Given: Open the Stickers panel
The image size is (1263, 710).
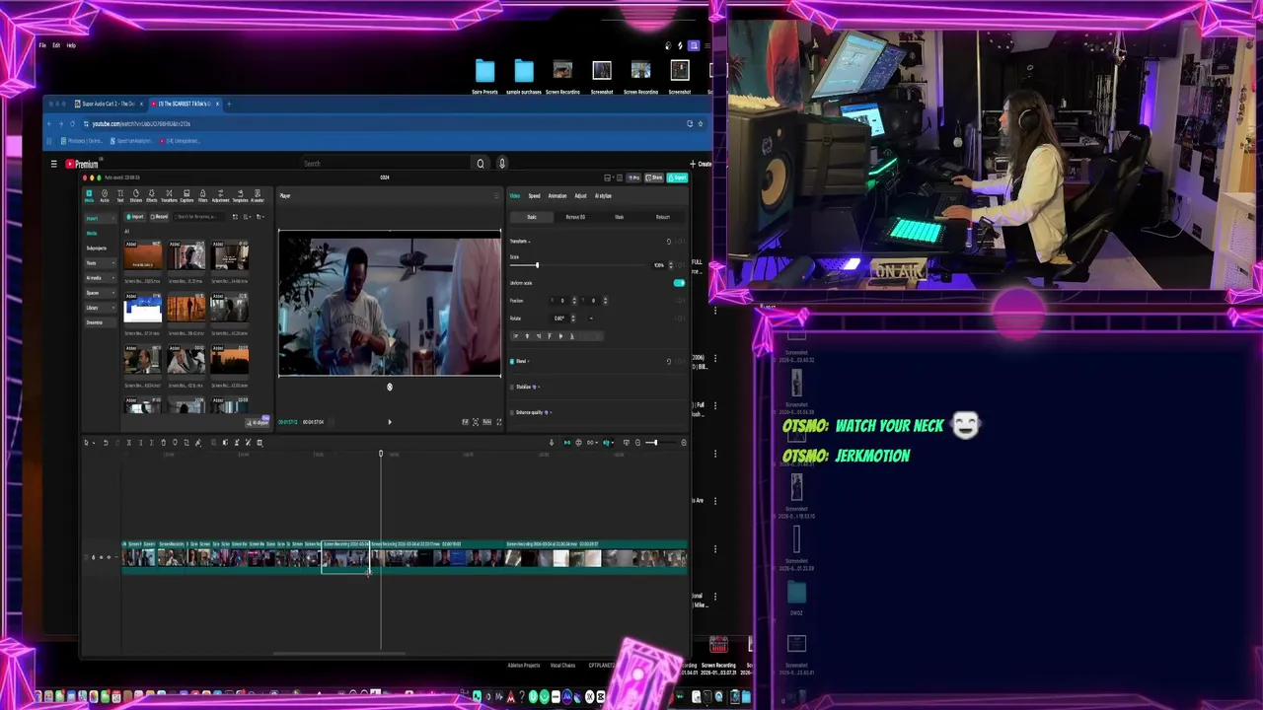Looking at the screenshot, I should (x=136, y=196).
